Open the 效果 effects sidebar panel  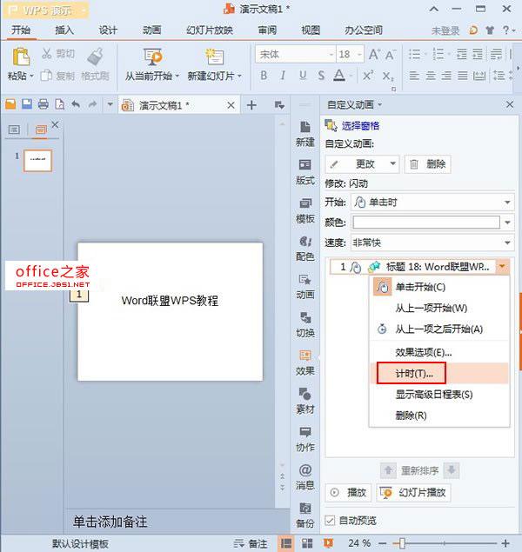(305, 362)
